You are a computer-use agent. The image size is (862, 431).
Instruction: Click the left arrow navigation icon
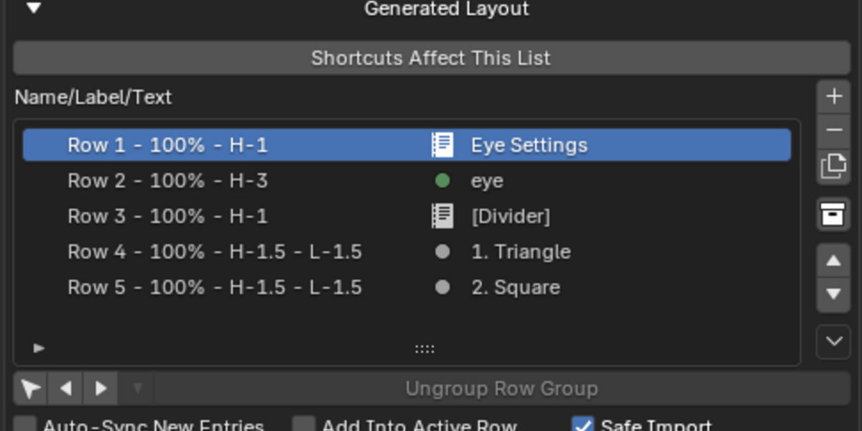[x=66, y=389]
